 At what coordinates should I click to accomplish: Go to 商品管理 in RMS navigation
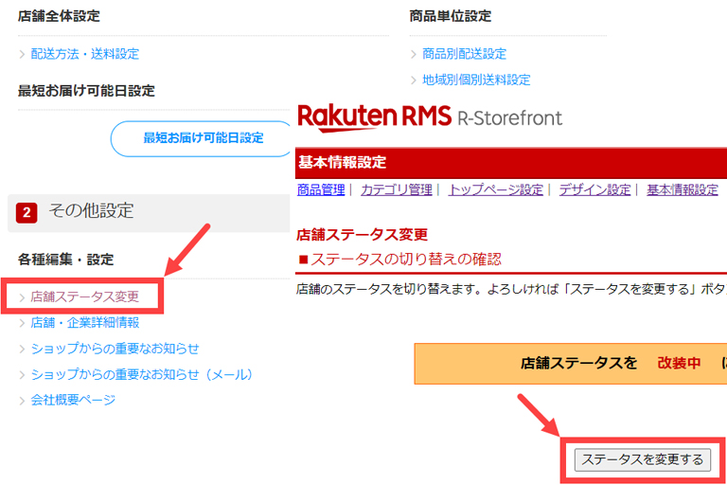[321, 189]
